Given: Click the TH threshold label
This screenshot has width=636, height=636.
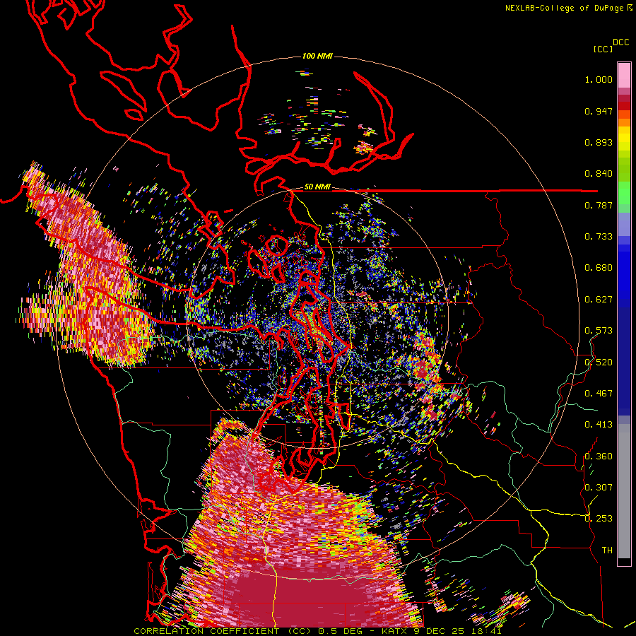Looking at the screenshot, I should click(x=607, y=550).
